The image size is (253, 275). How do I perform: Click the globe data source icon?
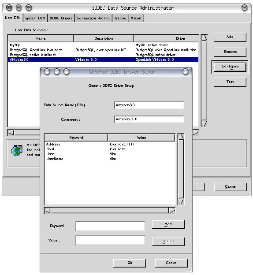point(17,150)
